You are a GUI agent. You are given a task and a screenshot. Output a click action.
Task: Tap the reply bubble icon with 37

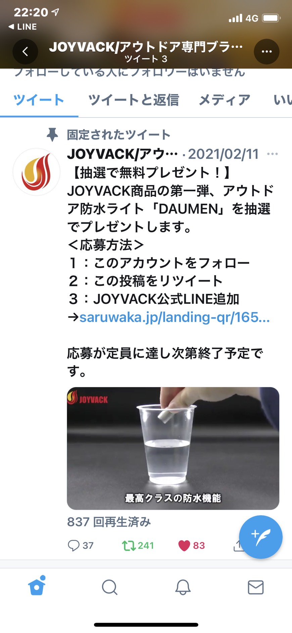click(x=74, y=545)
